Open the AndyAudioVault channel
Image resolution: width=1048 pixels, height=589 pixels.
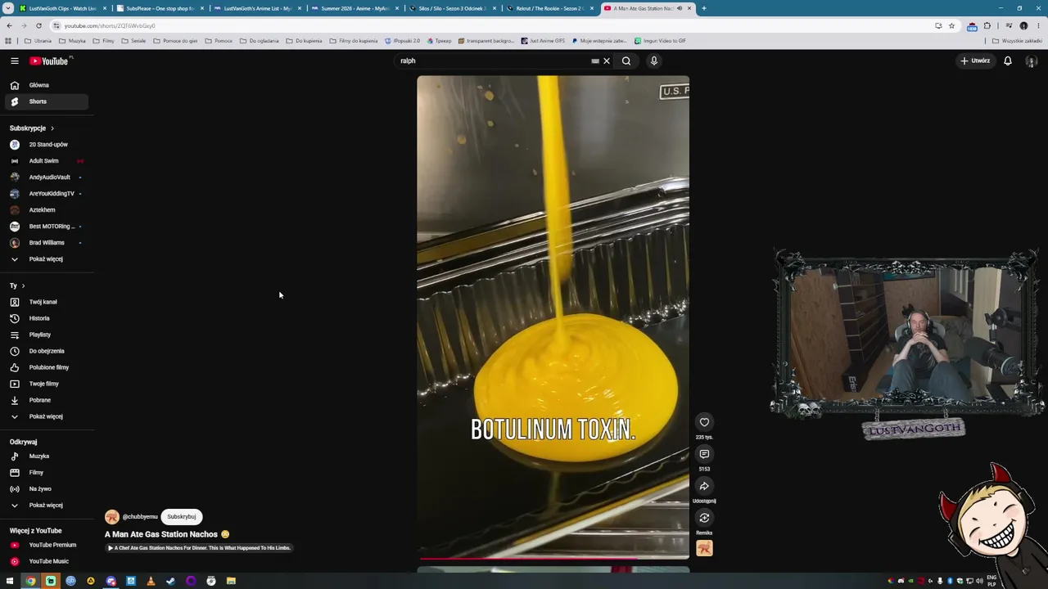pyautogui.click(x=45, y=178)
